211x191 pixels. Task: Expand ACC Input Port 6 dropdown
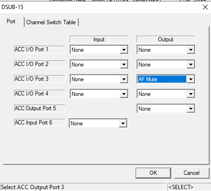click(98, 124)
